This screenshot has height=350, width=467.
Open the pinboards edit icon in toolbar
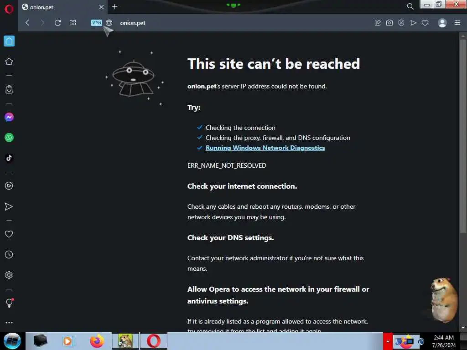tap(378, 23)
